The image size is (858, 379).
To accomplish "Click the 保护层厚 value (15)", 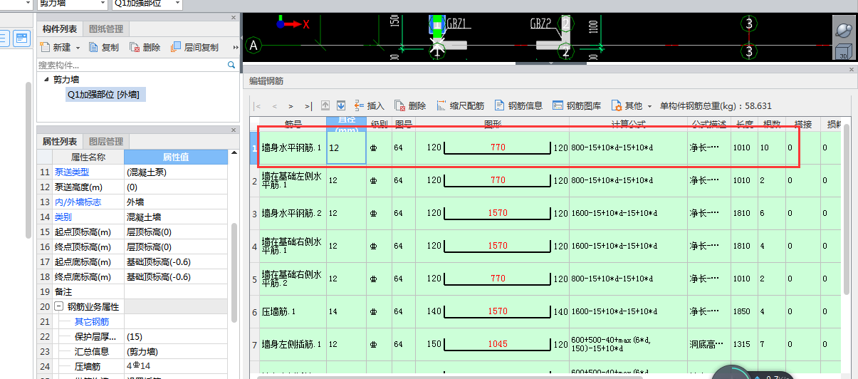I will [x=176, y=337].
